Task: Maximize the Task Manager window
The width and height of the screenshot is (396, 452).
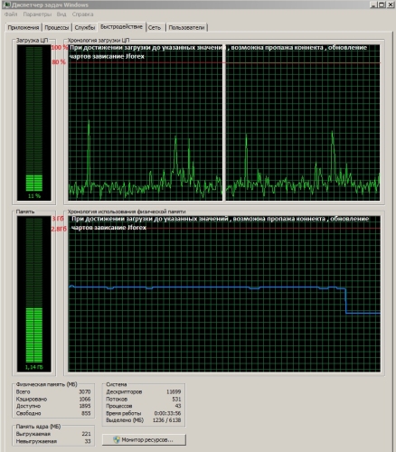Action: coord(382,5)
